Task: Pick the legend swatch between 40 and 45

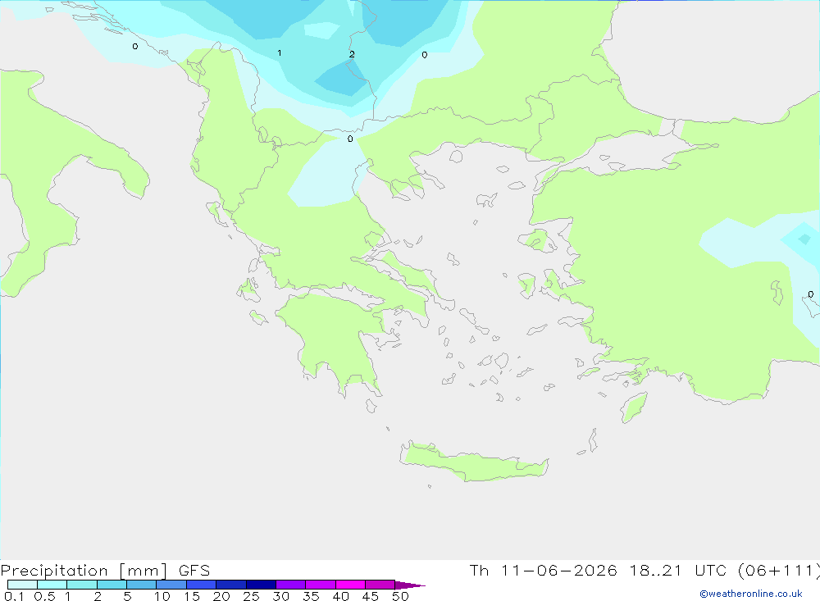Action: (x=350, y=585)
